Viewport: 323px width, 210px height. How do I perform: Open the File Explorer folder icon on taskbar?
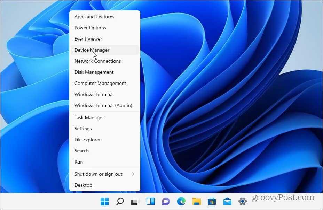point(197,201)
